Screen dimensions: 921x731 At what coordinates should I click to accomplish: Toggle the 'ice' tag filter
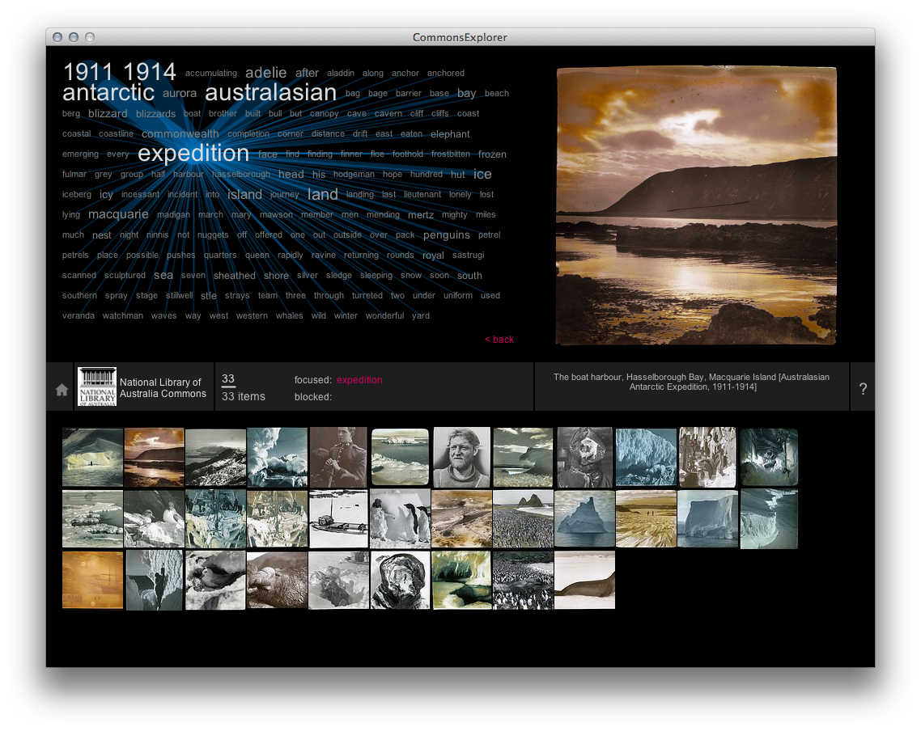(x=482, y=173)
